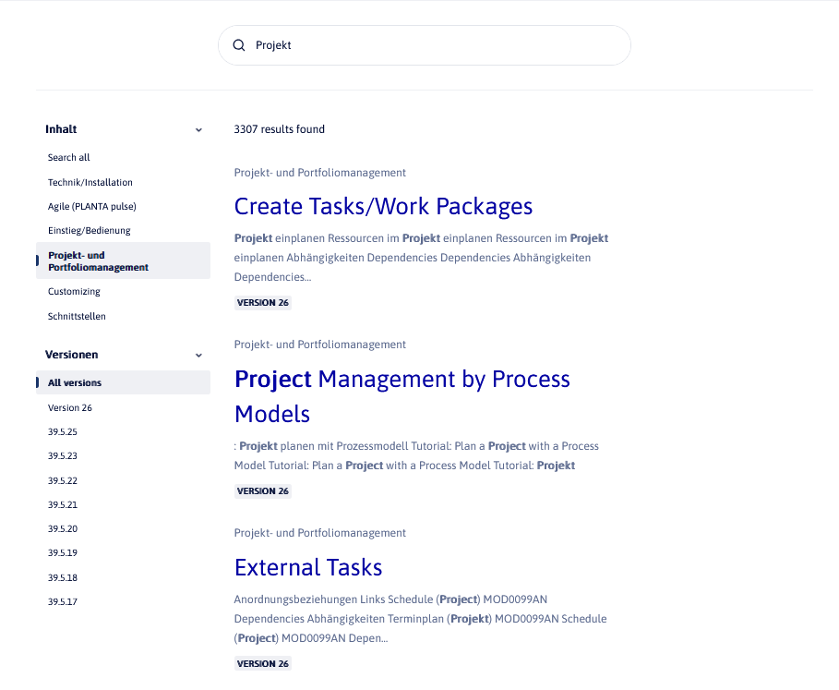Filter by Technik/Installation

90,183
